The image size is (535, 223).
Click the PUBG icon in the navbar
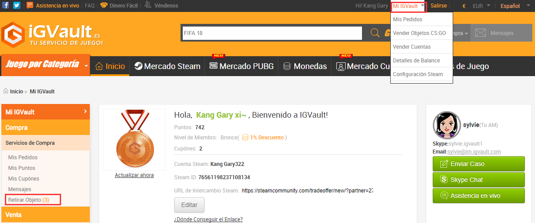click(213, 66)
